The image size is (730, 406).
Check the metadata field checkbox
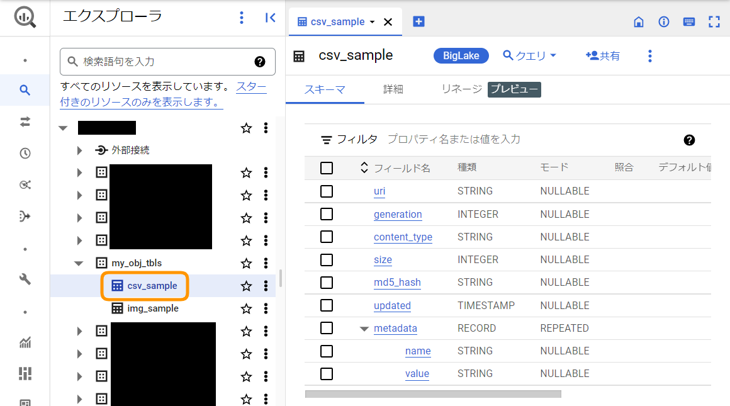(327, 328)
